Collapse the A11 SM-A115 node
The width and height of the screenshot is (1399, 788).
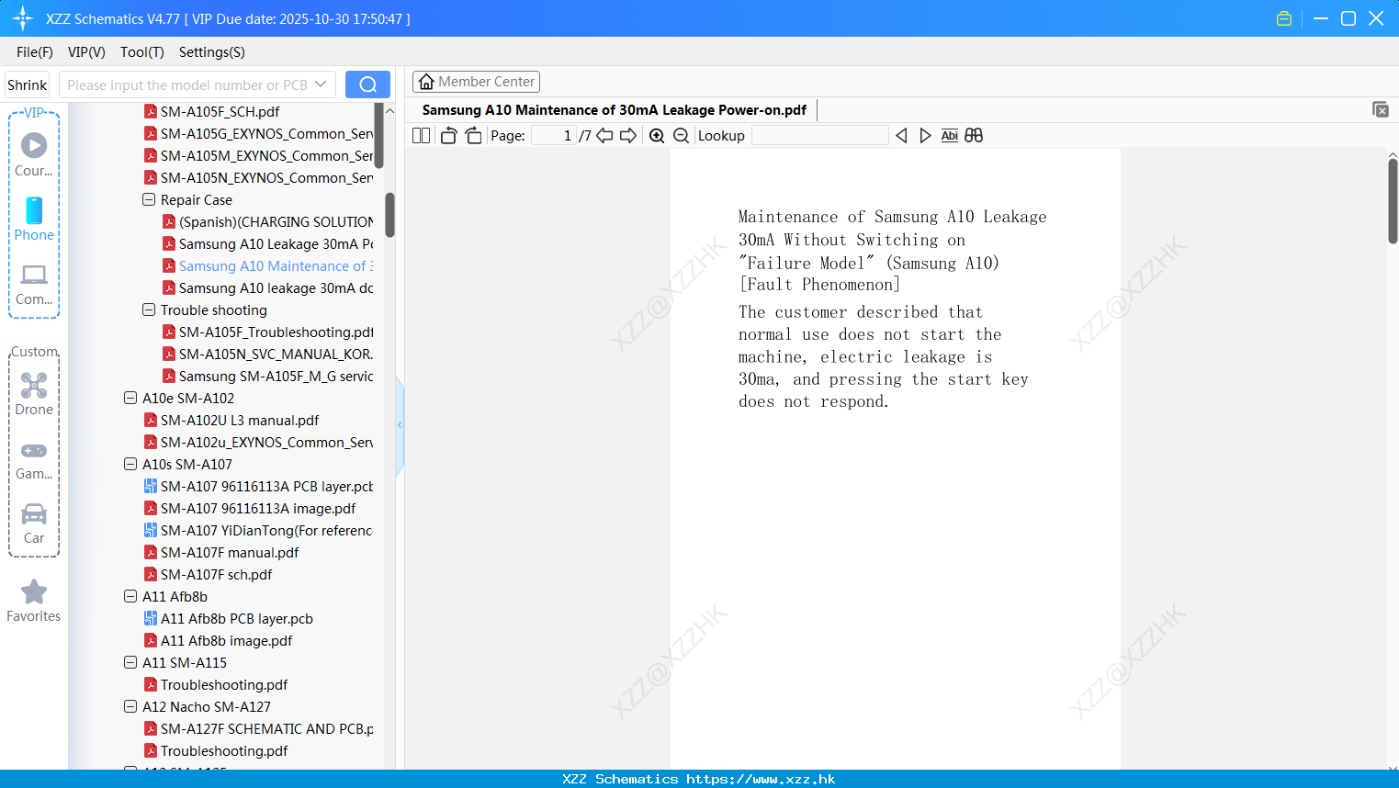coord(130,662)
